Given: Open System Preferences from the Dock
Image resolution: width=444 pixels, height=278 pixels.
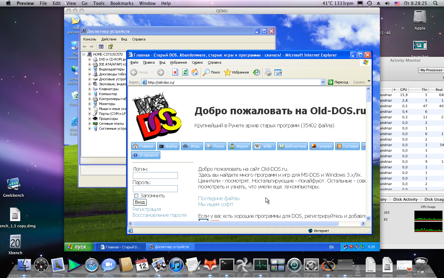Looking at the screenshot, I should pos(311,265).
